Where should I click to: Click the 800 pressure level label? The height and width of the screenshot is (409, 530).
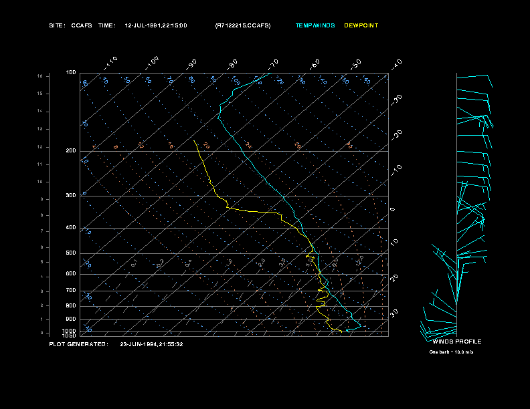(x=71, y=305)
